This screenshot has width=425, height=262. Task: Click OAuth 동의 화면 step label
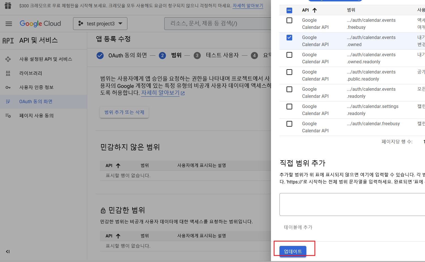click(x=127, y=55)
